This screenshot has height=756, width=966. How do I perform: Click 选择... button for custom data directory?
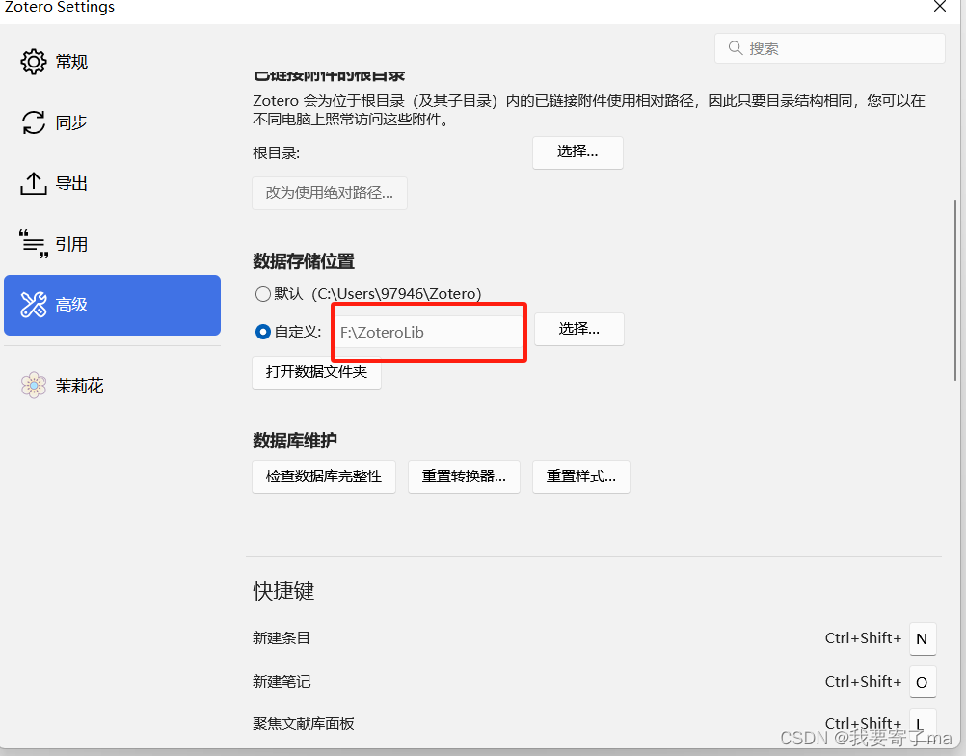[579, 329]
